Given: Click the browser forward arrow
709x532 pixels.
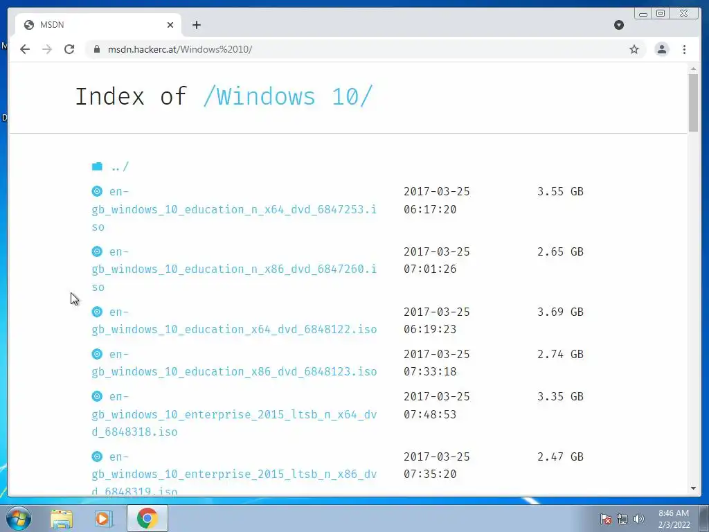Looking at the screenshot, I should coord(47,49).
